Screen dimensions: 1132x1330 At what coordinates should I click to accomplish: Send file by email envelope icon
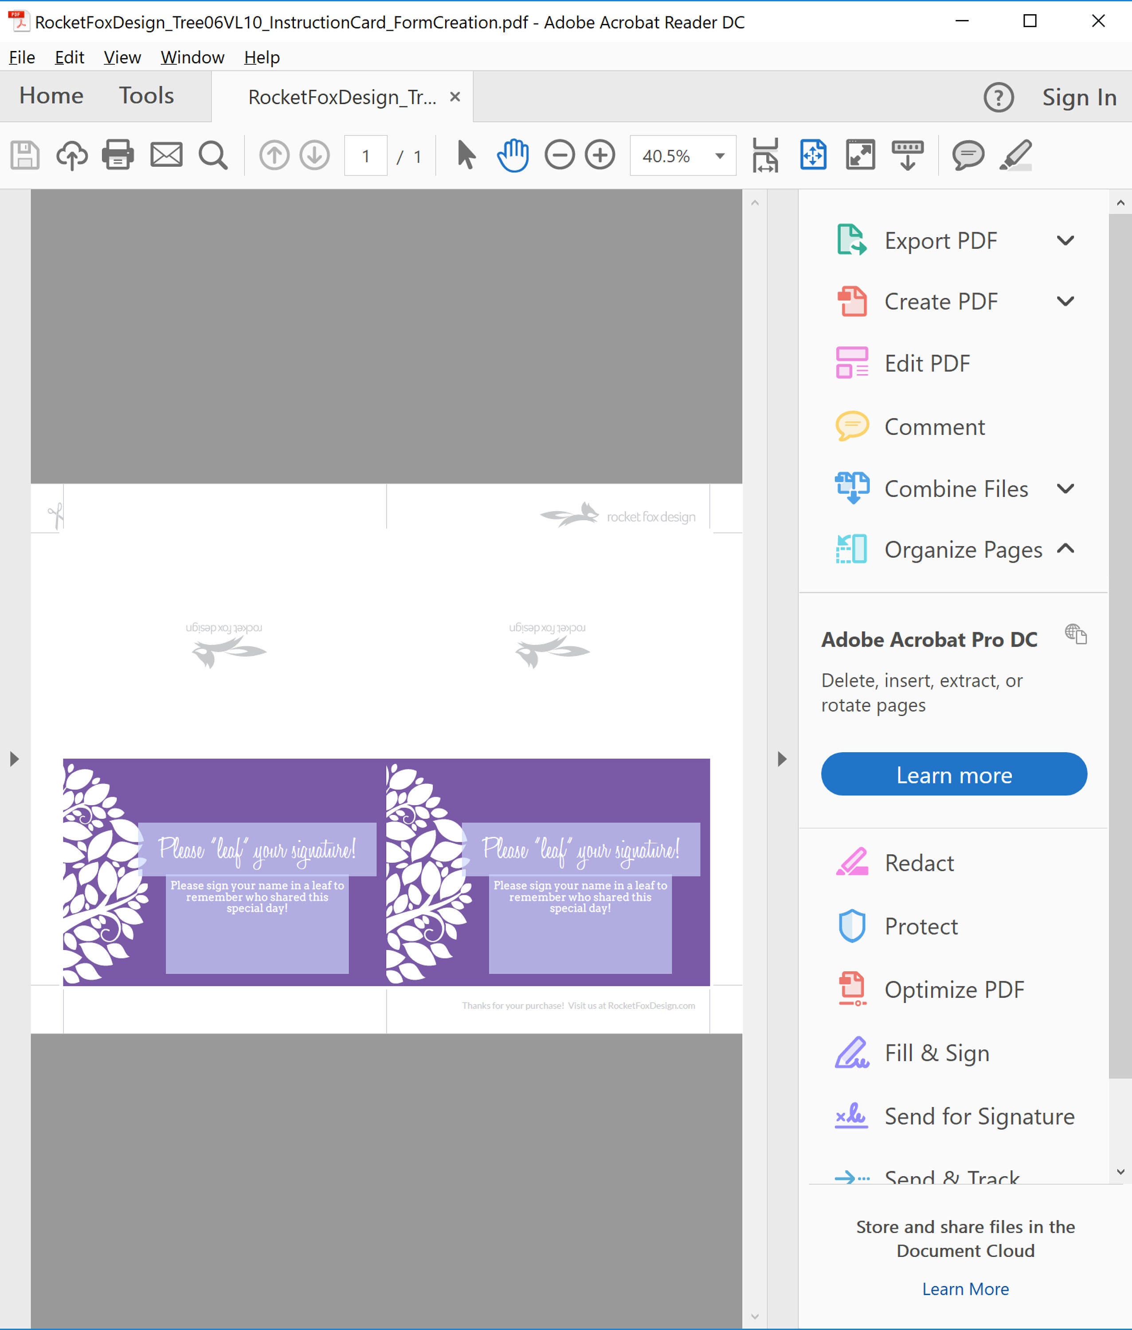click(166, 155)
